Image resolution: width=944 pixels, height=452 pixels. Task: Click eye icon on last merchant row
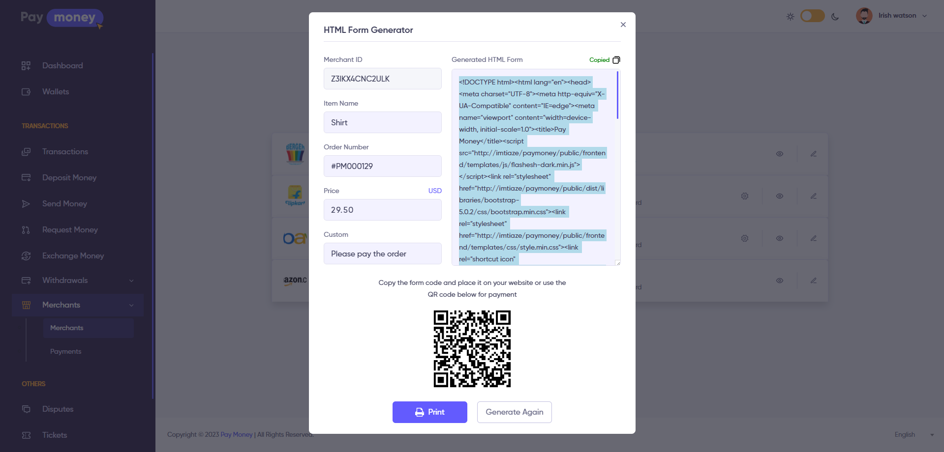780,281
